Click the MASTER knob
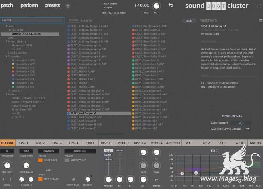 (x=108, y=179)
